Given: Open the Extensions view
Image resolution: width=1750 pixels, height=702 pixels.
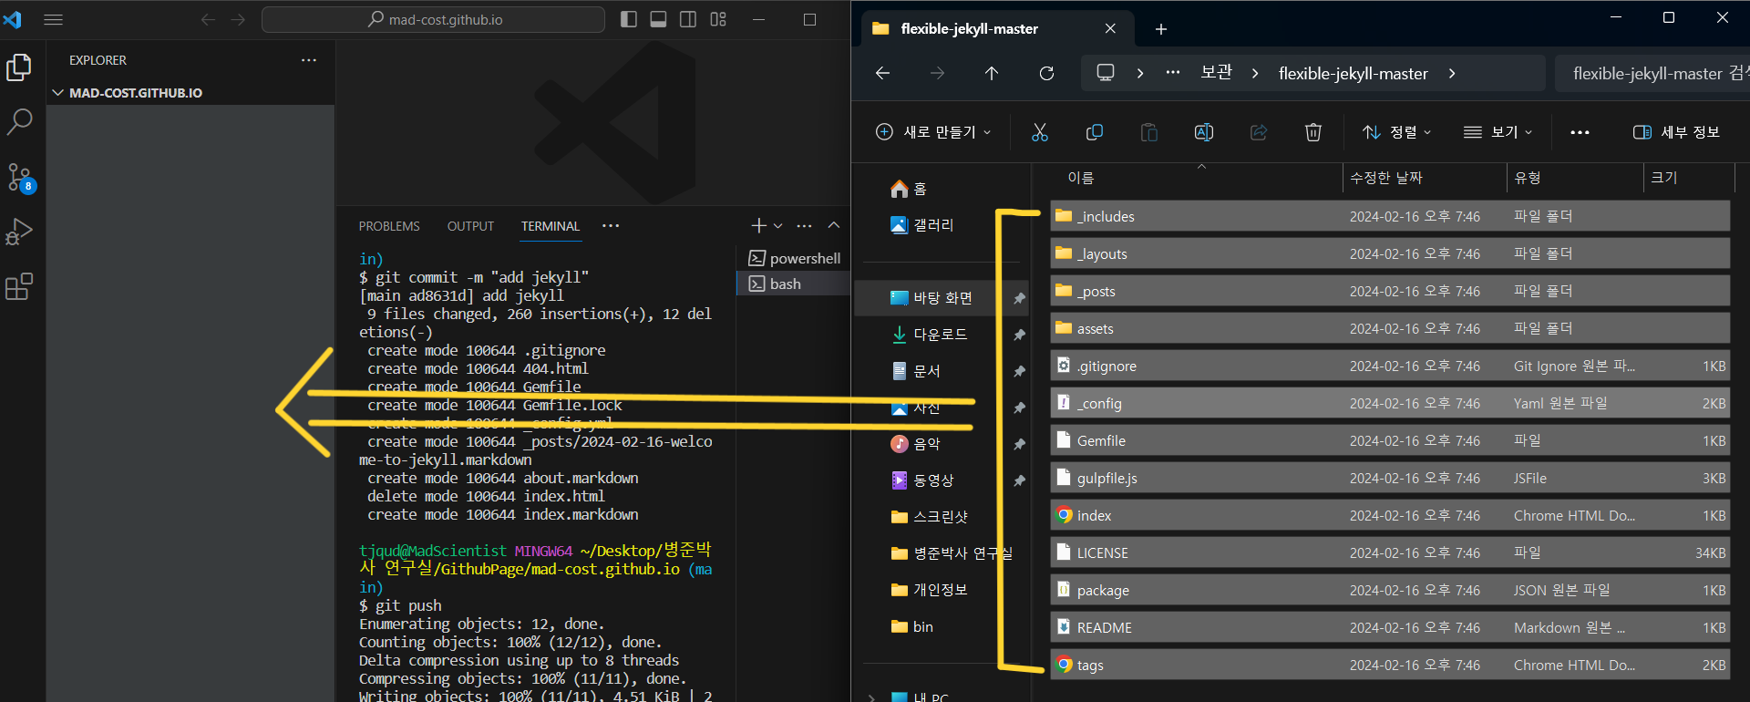Looking at the screenshot, I should tap(19, 287).
